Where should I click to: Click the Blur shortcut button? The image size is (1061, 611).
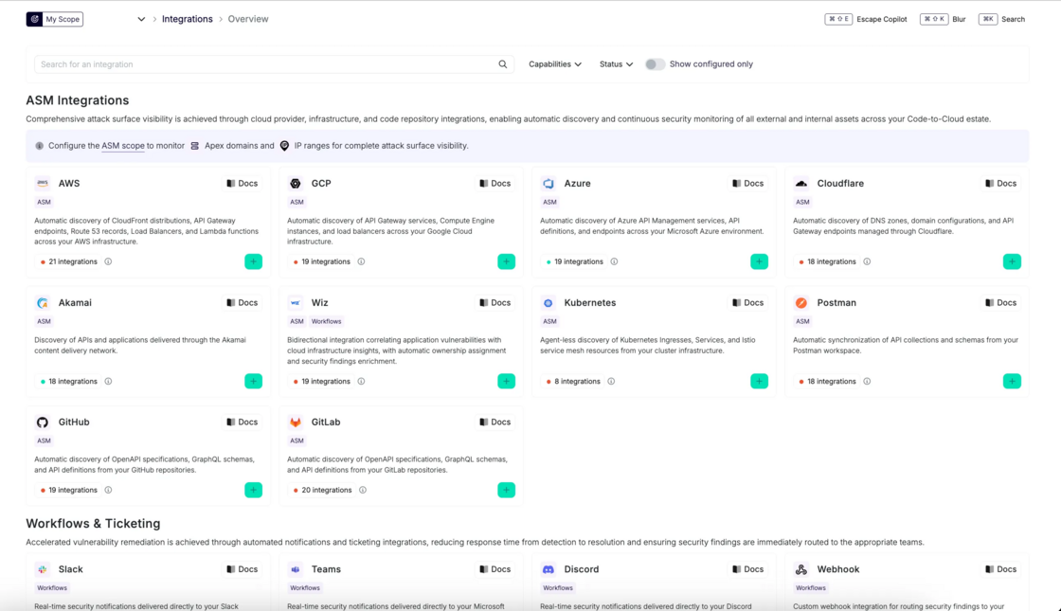pos(943,19)
